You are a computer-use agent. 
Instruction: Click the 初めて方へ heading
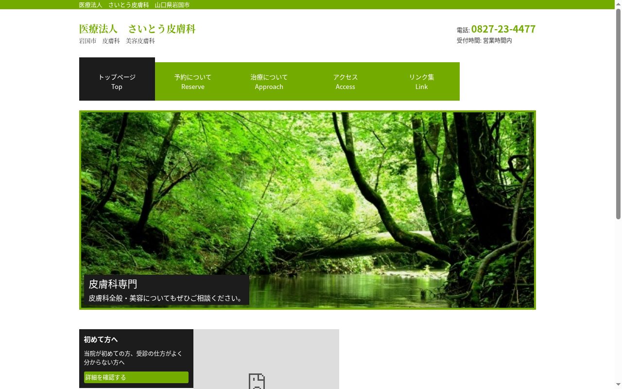(x=101, y=339)
